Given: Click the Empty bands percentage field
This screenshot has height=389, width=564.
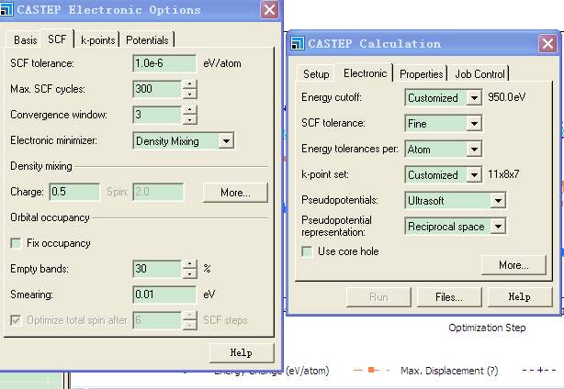Looking at the screenshot, I should [x=157, y=269].
